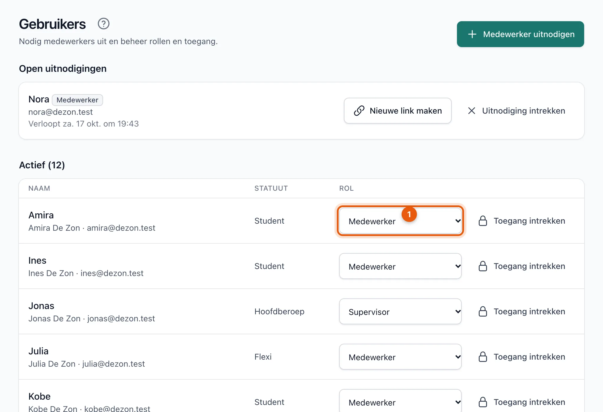Click the Medewerker uitnodigen button label

tap(529, 34)
